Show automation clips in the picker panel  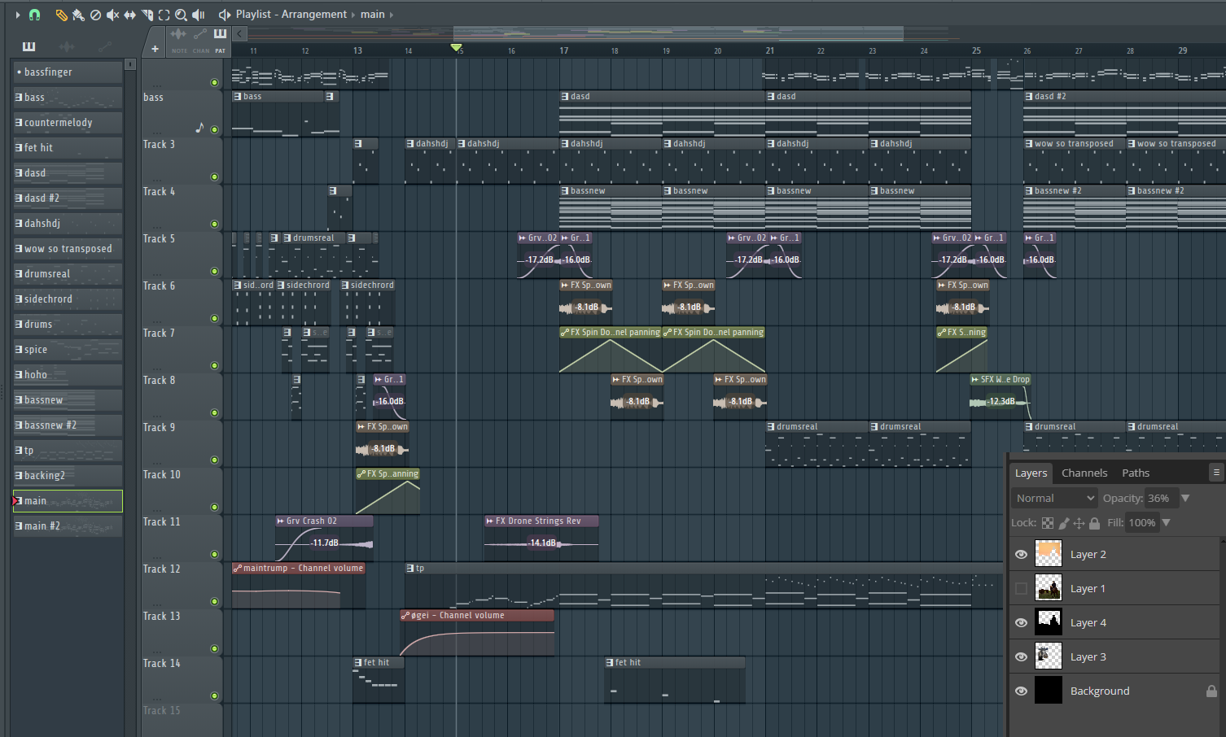(104, 46)
